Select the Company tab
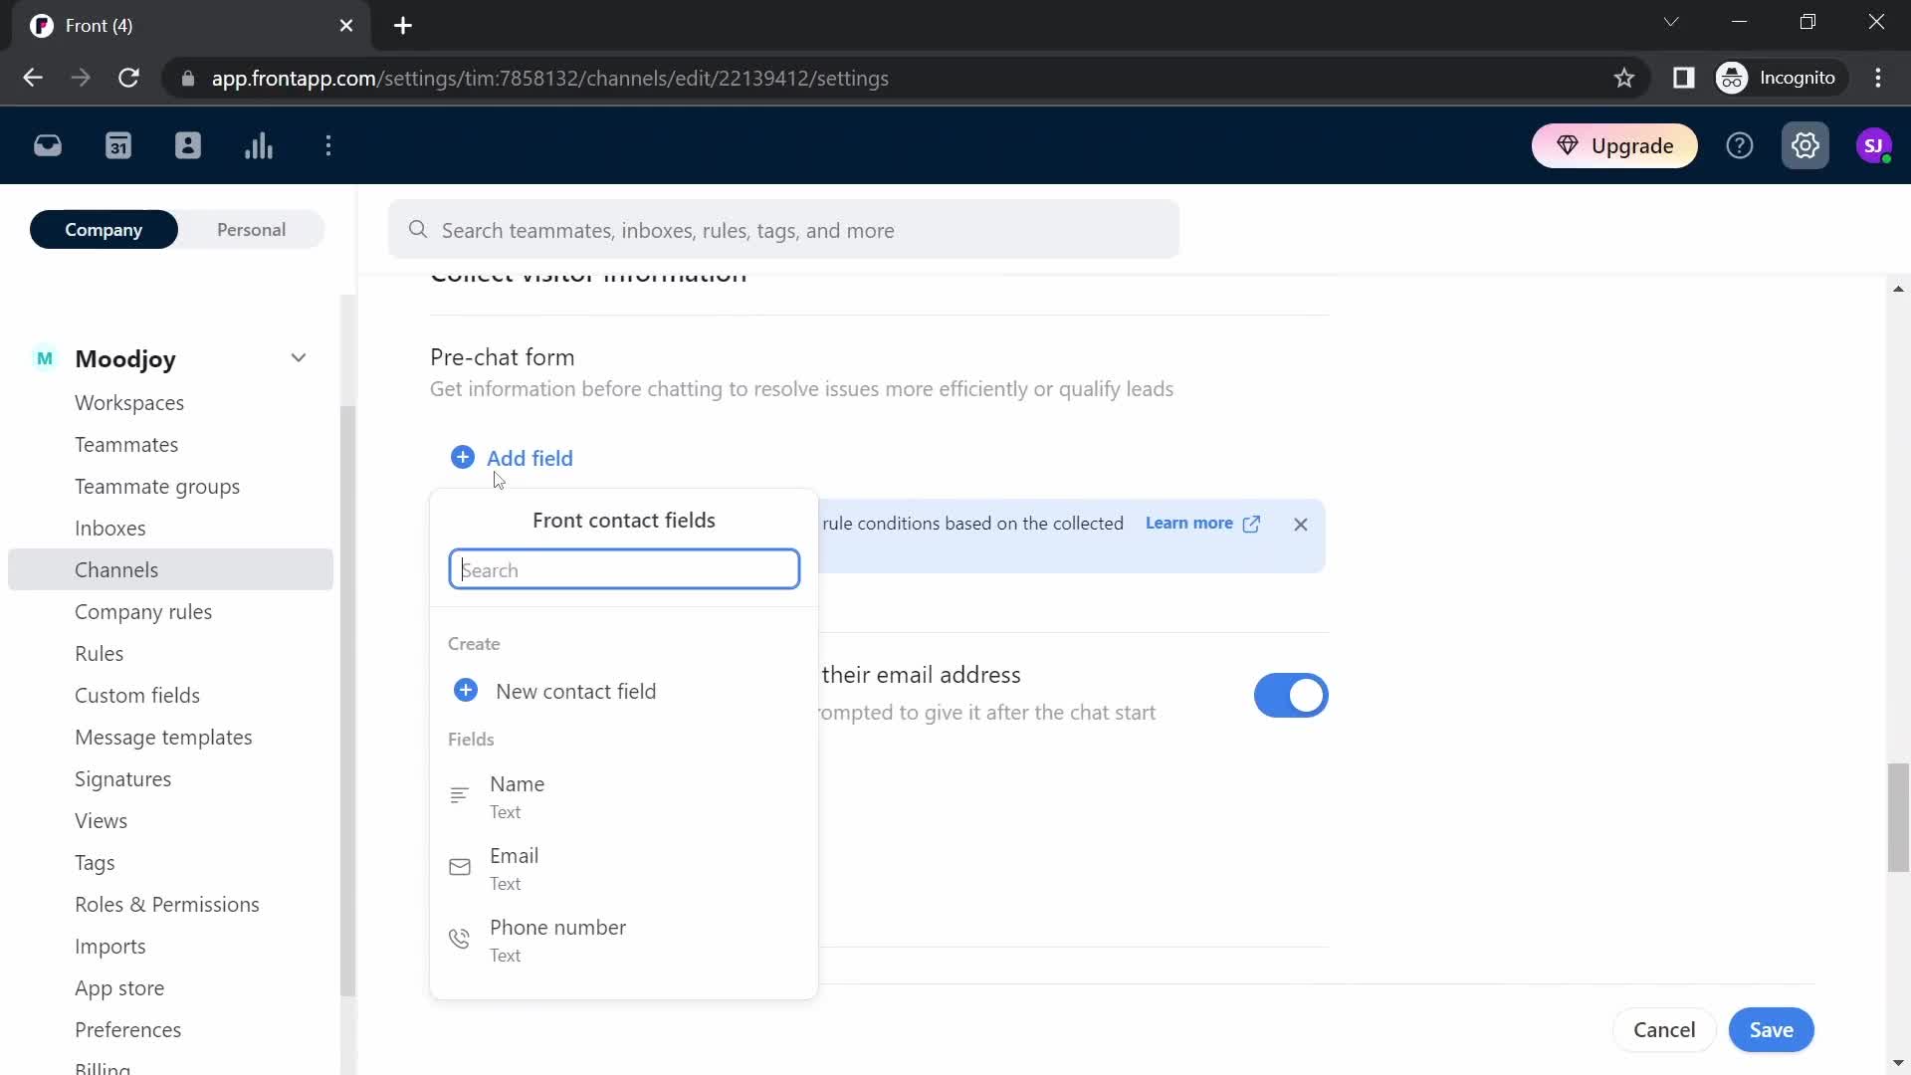 pos(104,228)
